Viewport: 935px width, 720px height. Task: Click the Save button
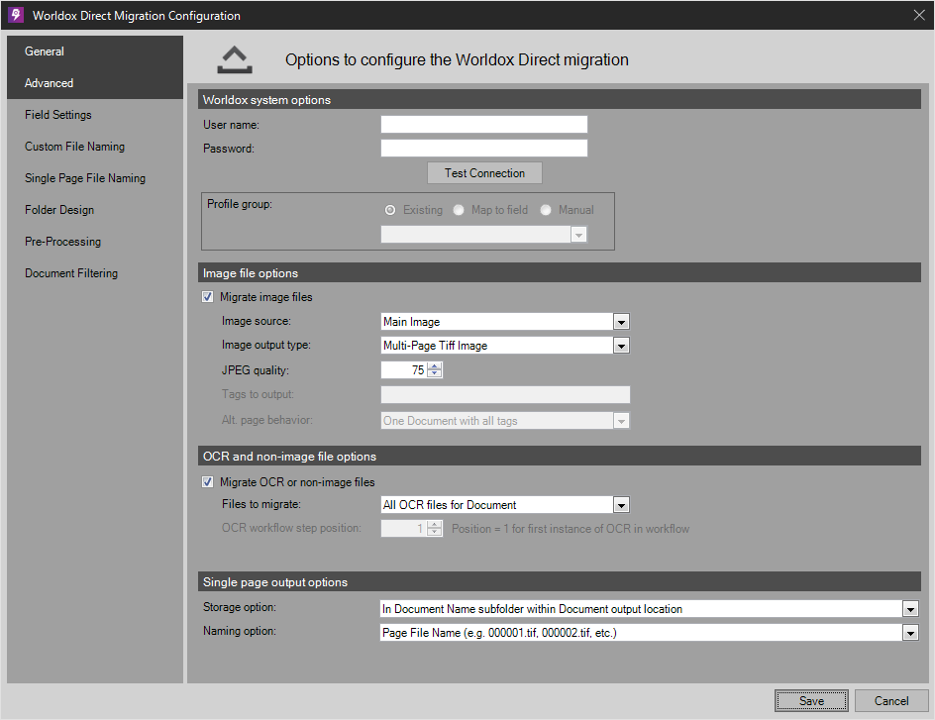[811, 701]
